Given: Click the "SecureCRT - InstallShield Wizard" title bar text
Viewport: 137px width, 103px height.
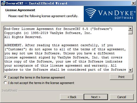Looking at the screenshot, I should [37, 3].
